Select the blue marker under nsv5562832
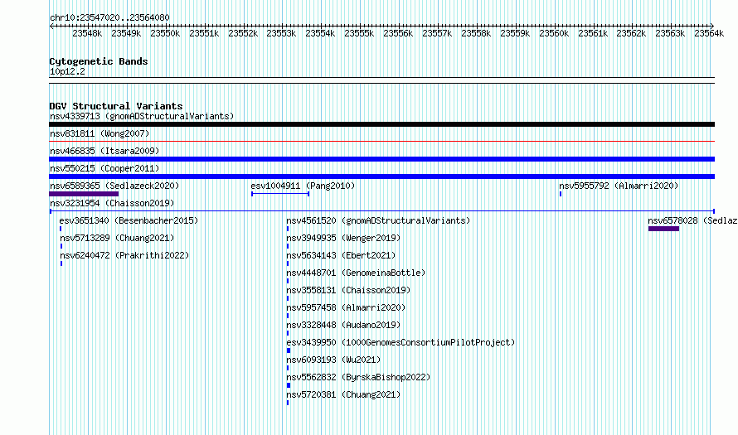This screenshot has width=738, height=435. click(289, 385)
